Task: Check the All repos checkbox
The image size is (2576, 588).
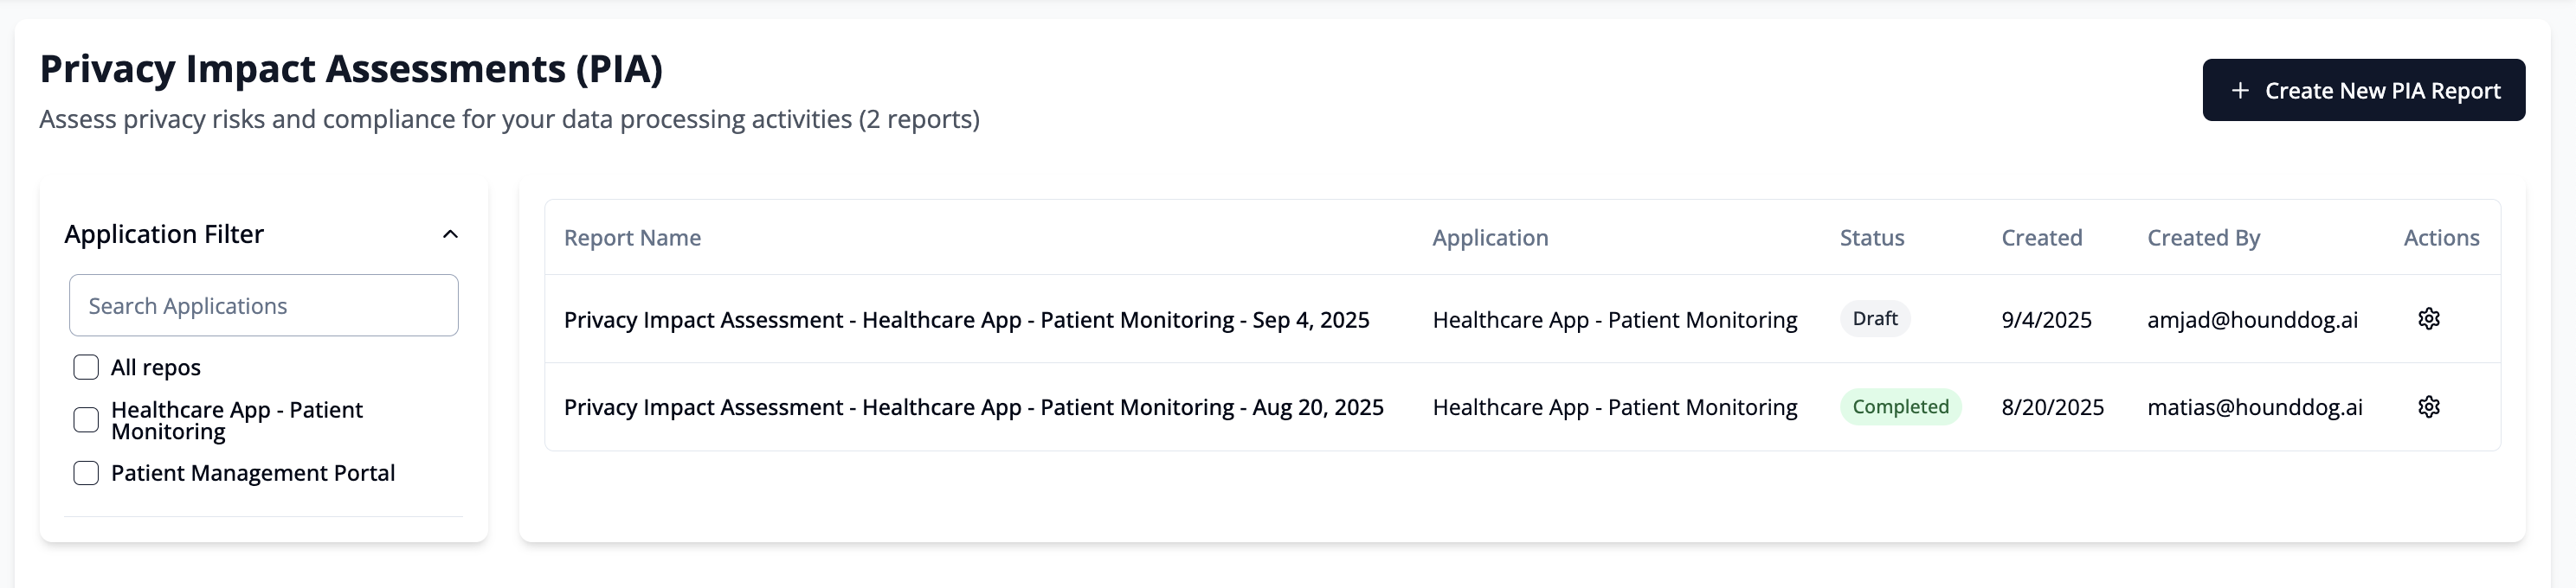Action: point(87,367)
